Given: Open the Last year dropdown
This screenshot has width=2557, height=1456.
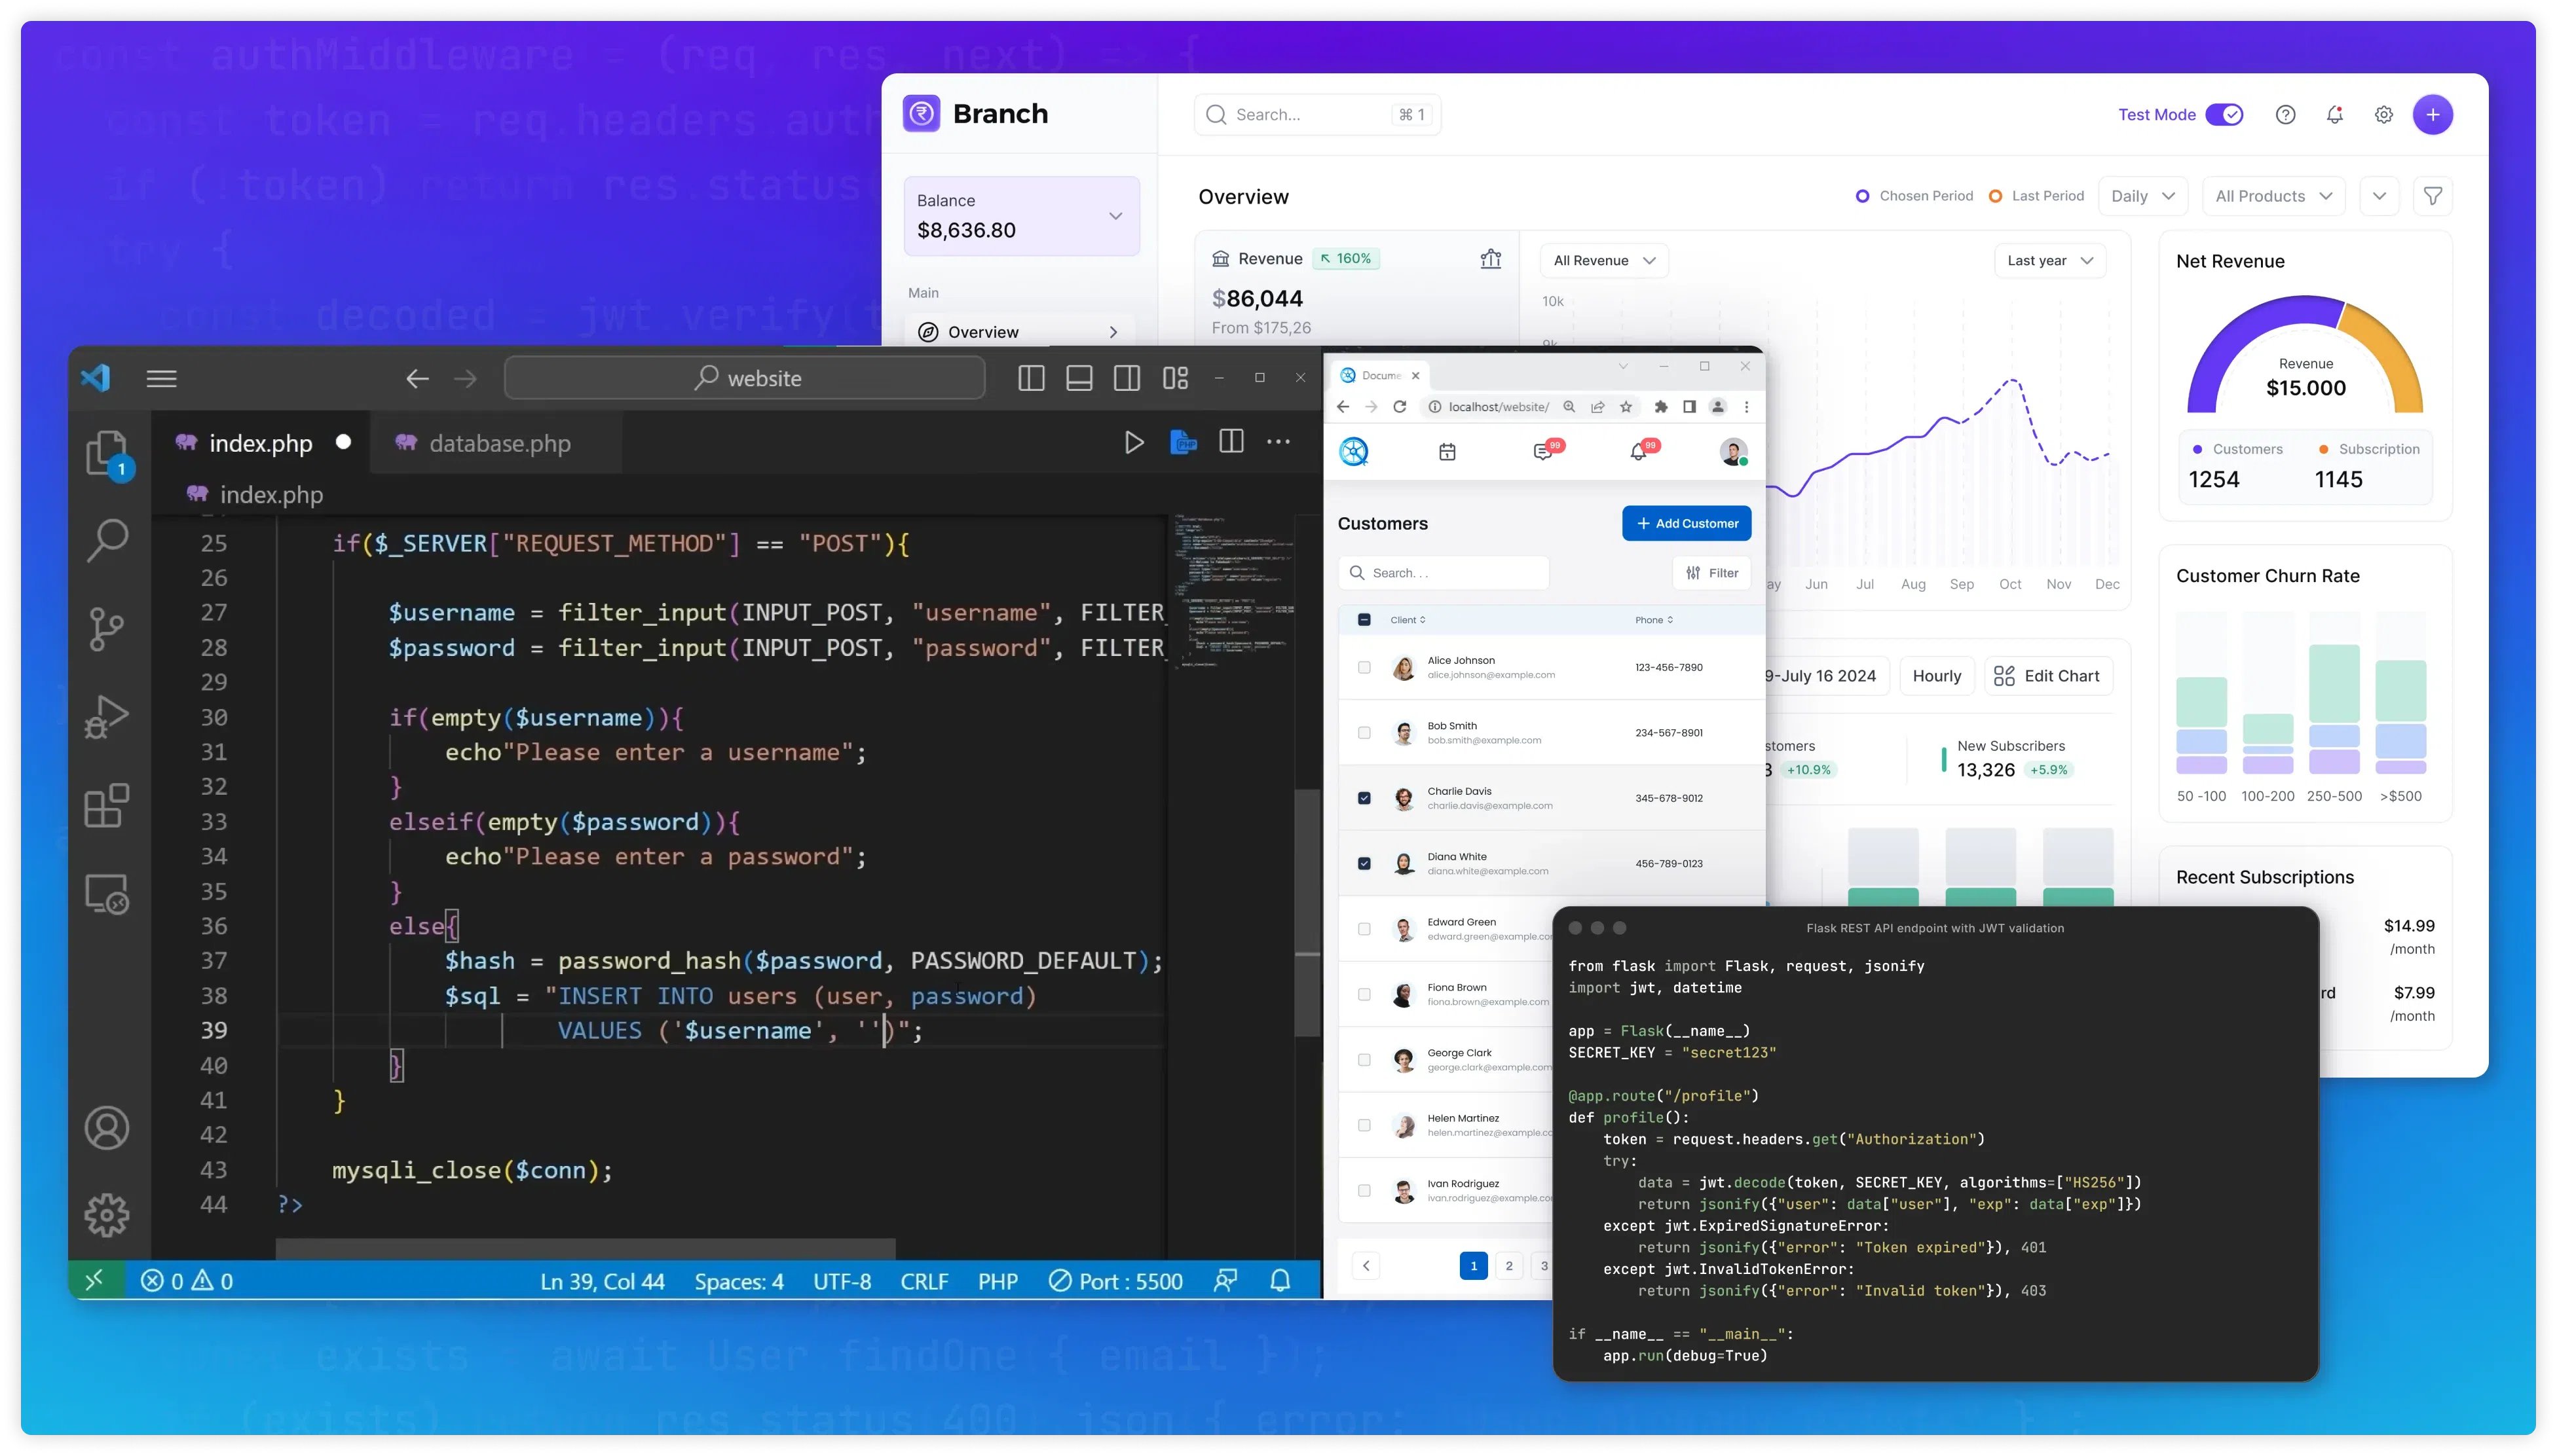Looking at the screenshot, I should [x=2049, y=261].
